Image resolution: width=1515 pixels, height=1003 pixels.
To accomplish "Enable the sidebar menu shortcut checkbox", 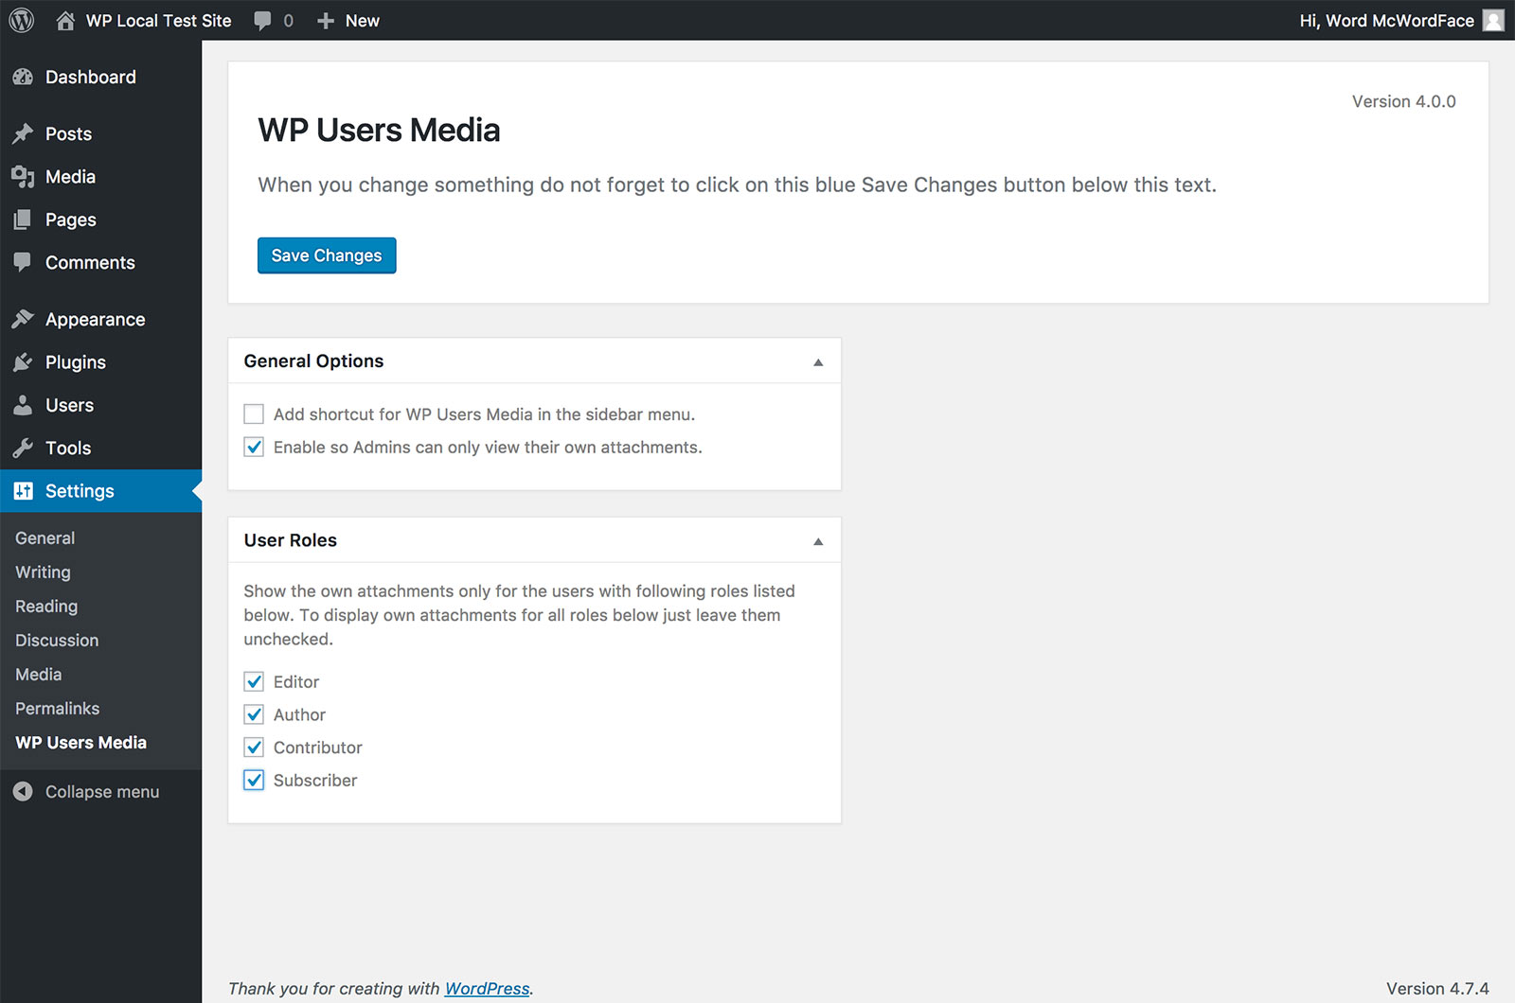I will pos(254,414).
